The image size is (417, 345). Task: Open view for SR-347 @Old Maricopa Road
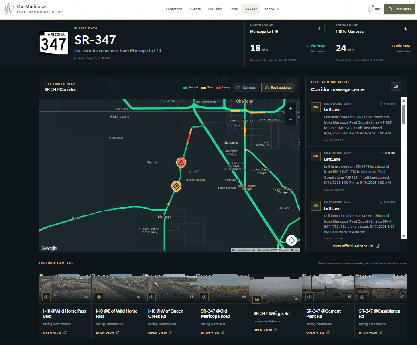(213, 333)
